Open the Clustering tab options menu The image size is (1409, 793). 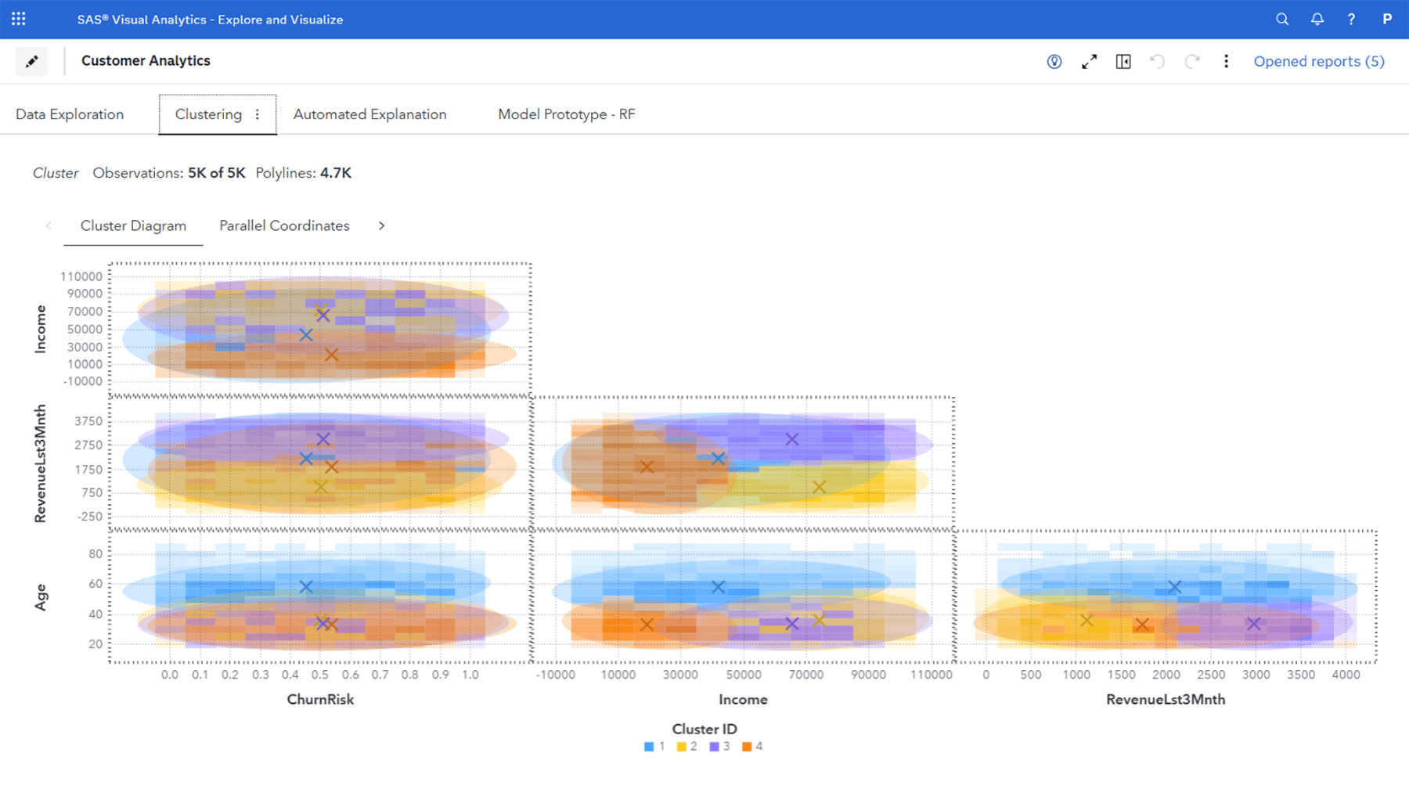point(258,114)
